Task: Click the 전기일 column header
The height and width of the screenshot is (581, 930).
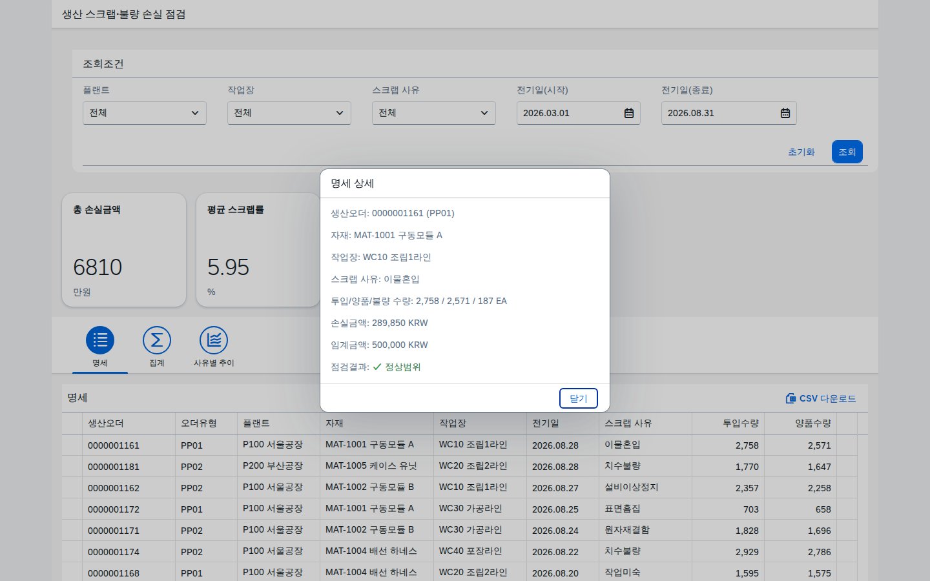Action: [x=563, y=423]
